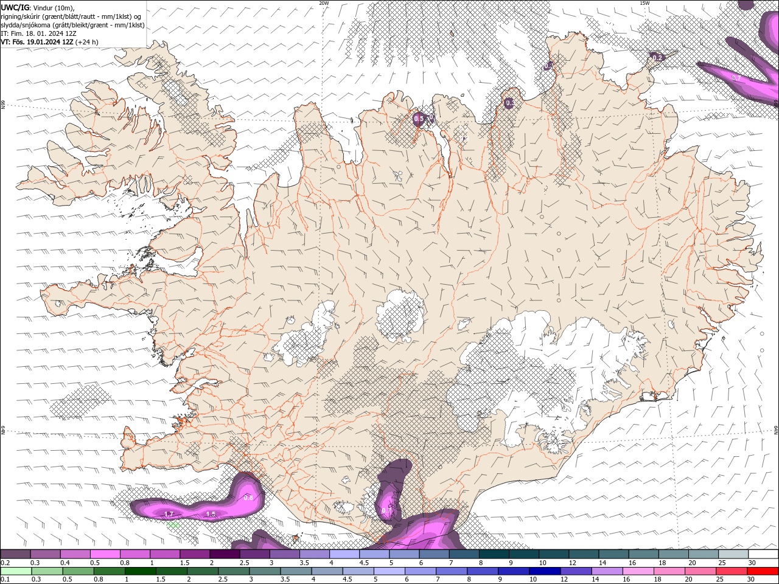Image resolution: width=779 pixels, height=584 pixels.
Task: Click the 0.2 value near the northeast coast
Action: click(x=657, y=58)
